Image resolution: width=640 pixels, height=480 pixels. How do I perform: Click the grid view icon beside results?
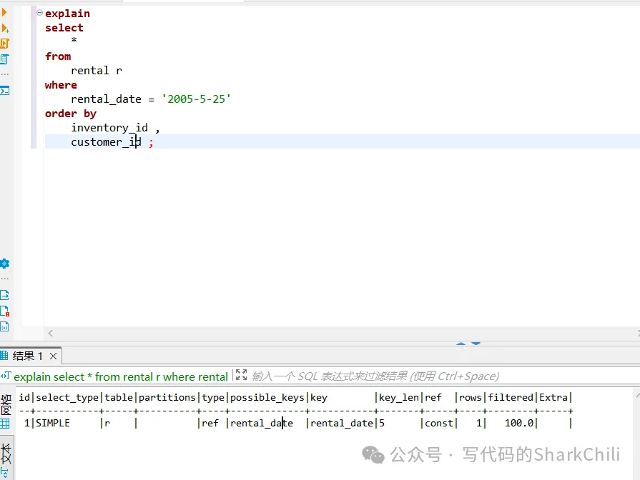click(x=5, y=424)
